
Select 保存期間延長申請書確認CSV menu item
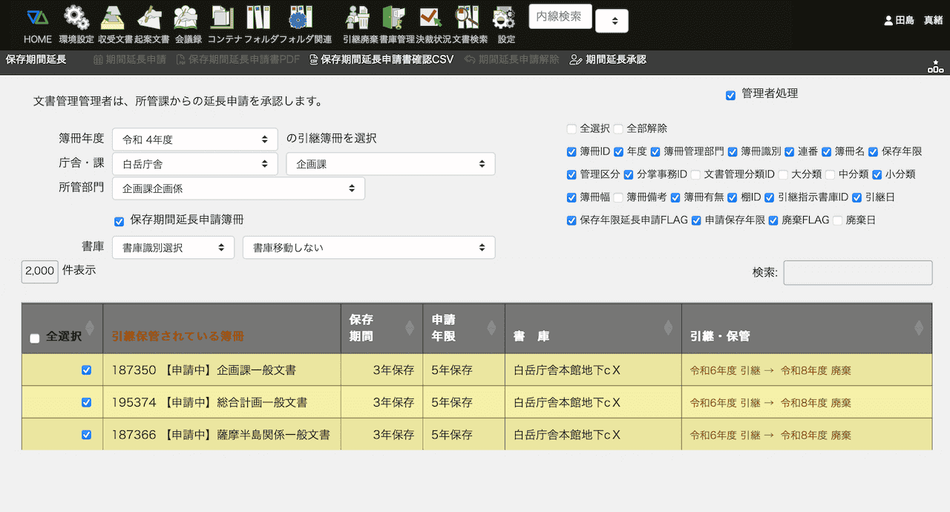click(x=381, y=59)
